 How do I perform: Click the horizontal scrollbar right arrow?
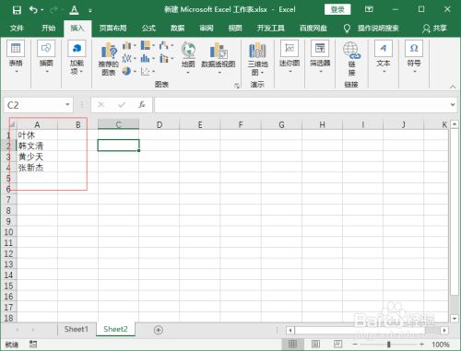click(444, 331)
